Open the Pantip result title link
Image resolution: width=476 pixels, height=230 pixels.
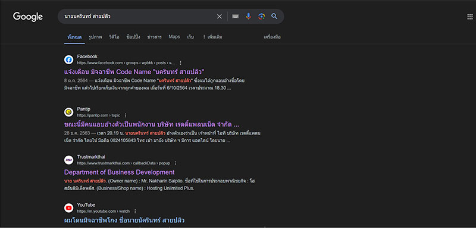pyautogui.click(x=152, y=125)
